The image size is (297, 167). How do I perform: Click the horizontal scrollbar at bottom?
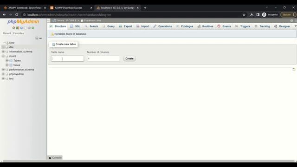[148, 161]
